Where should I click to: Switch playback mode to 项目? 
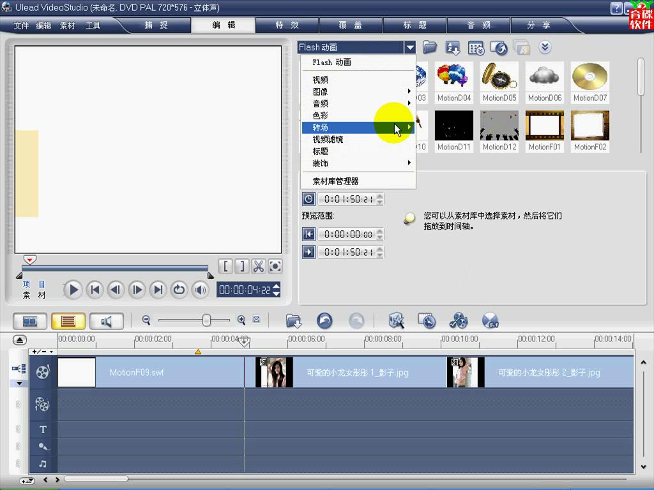pos(34,284)
